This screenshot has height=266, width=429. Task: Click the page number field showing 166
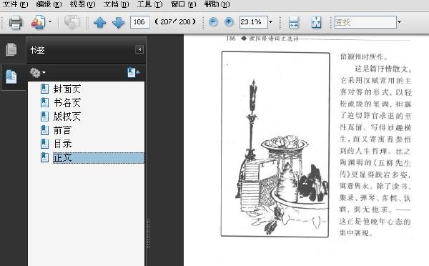coord(140,22)
